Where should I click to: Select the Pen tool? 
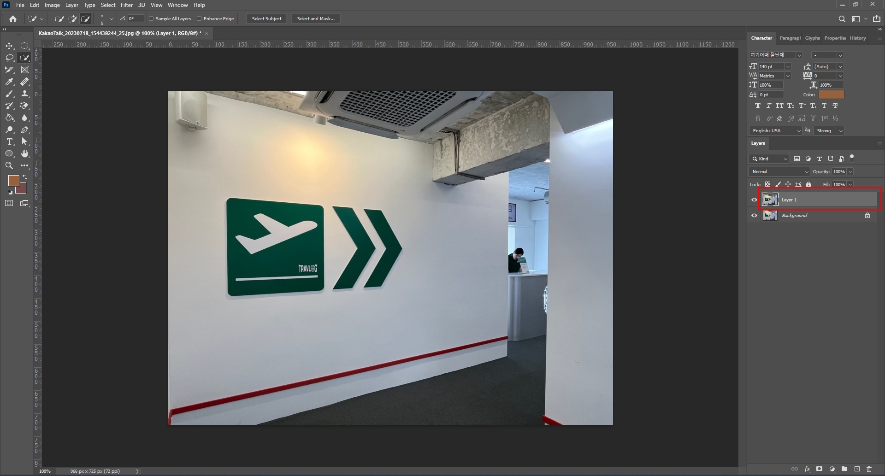[x=25, y=129]
